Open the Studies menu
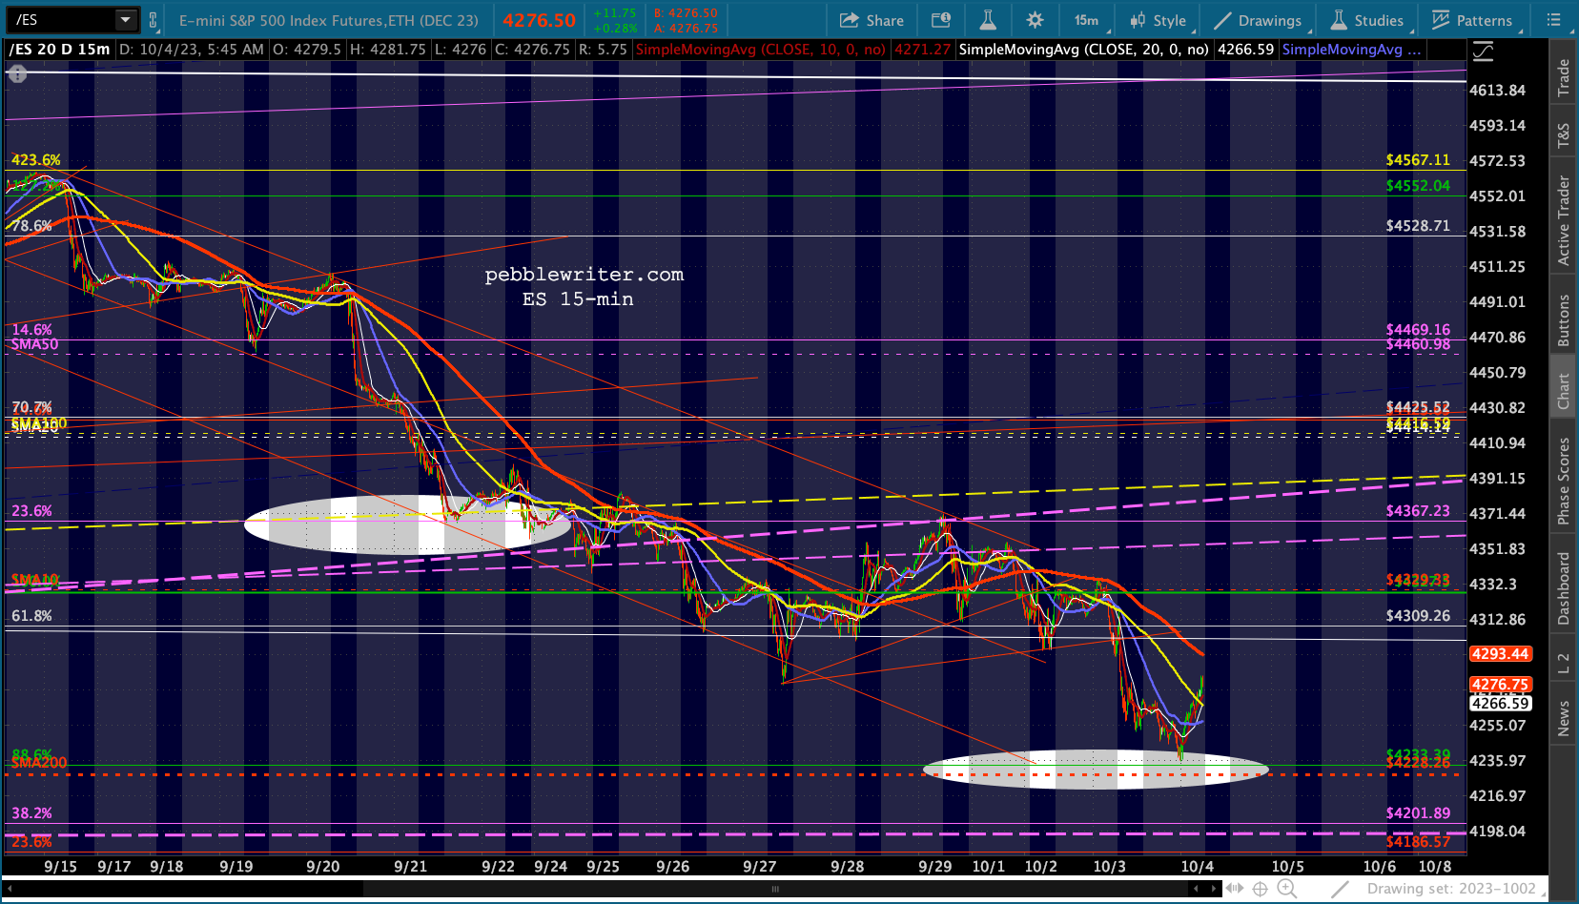1579x904 pixels. click(x=1366, y=20)
